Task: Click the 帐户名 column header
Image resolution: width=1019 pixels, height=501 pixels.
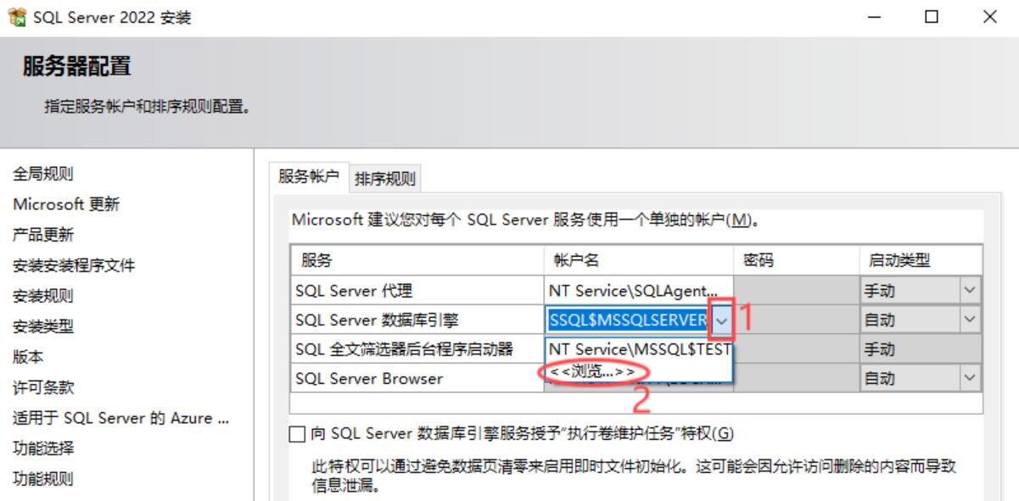Action: point(638,260)
